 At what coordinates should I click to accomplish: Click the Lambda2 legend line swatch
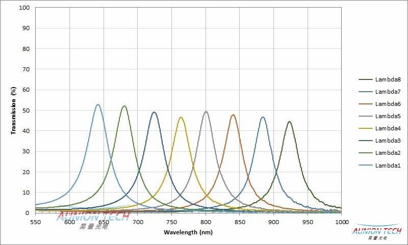coord(365,153)
